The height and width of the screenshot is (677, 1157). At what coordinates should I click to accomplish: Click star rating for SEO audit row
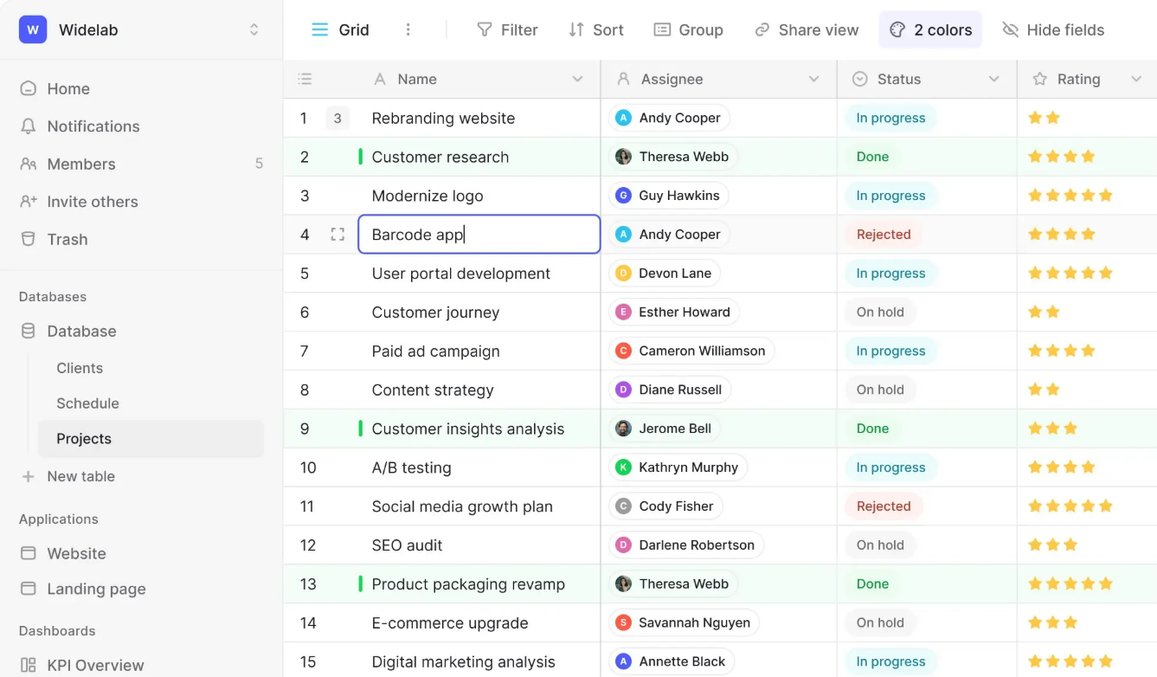pos(1052,545)
